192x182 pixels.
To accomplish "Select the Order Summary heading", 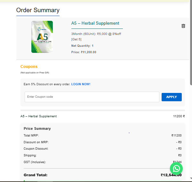I will pyautogui.click(x=38, y=10).
